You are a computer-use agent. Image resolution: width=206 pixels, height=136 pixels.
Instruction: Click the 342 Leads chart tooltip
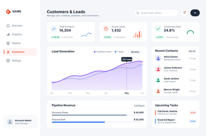(127, 59)
